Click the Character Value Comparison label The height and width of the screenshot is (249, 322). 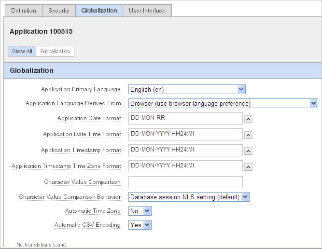83,182
